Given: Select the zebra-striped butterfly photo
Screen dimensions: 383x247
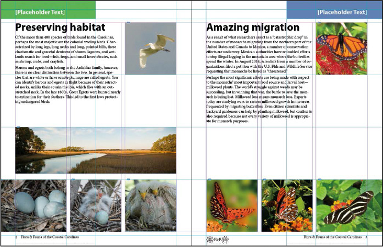Looking at the screenshot, I should (349, 205).
